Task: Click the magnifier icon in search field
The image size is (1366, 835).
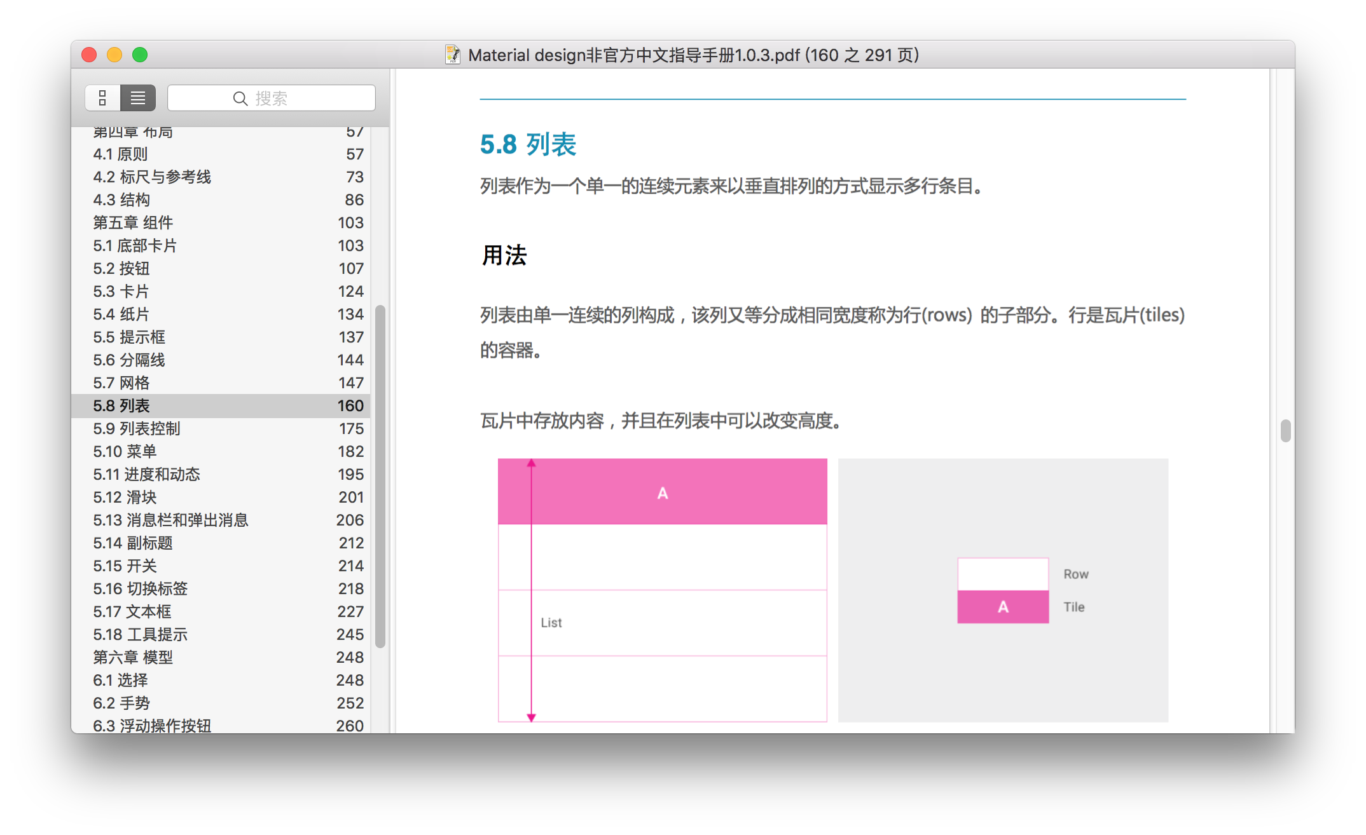Action: (240, 98)
